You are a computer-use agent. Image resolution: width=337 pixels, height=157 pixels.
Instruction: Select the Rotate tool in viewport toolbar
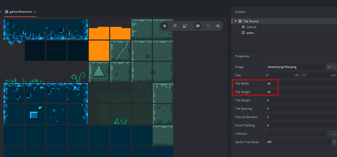[175, 26]
